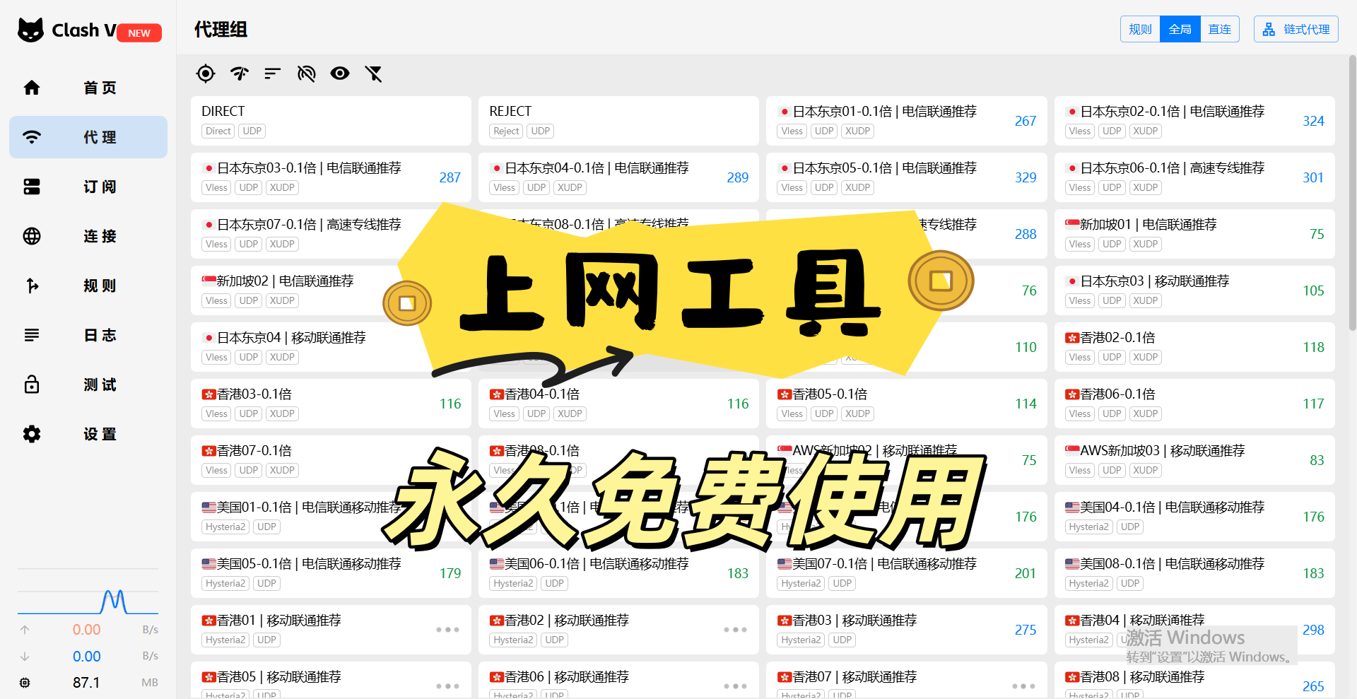Open the 日志 logs page
The height and width of the screenshot is (699, 1357).
88,335
